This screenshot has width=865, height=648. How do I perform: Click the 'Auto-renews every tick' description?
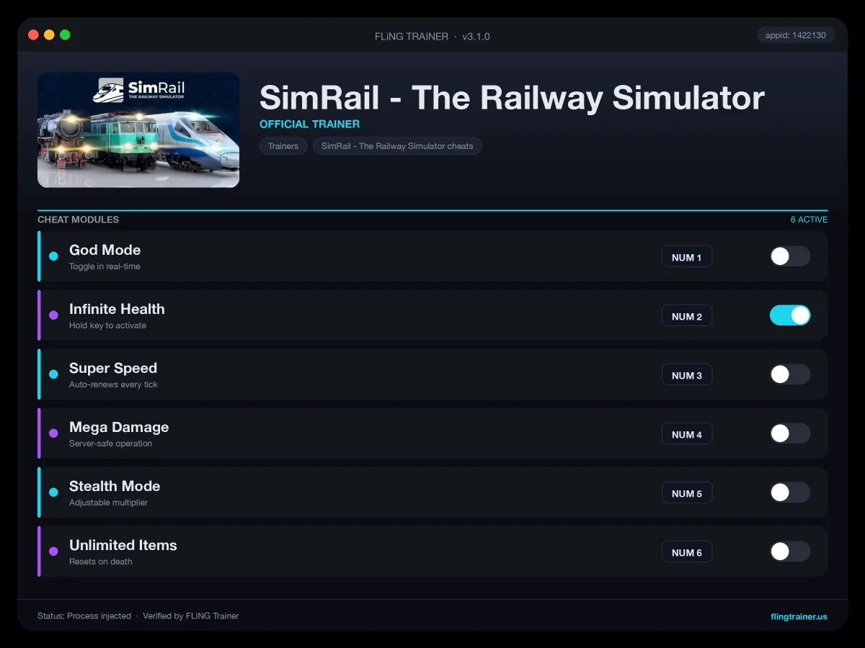(x=113, y=384)
